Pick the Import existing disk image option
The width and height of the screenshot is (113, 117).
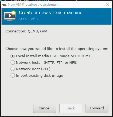click(x=13, y=75)
